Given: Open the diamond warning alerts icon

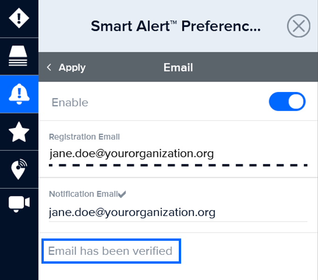Looking at the screenshot, I should 19,19.
